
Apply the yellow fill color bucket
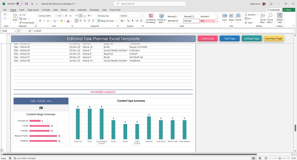tap(62, 21)
